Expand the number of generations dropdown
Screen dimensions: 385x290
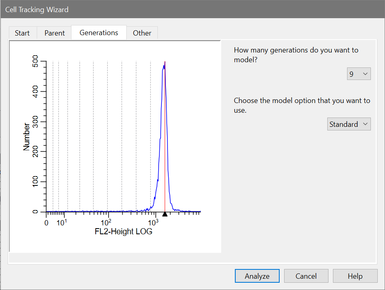click(x=359, y=74)
